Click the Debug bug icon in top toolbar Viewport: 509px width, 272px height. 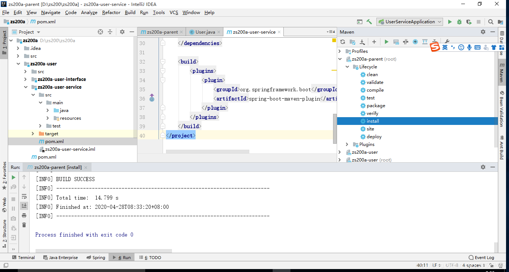459,22
